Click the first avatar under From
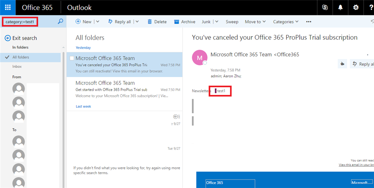Viewport: 374px width, 188px height. (x=19, y=89)
